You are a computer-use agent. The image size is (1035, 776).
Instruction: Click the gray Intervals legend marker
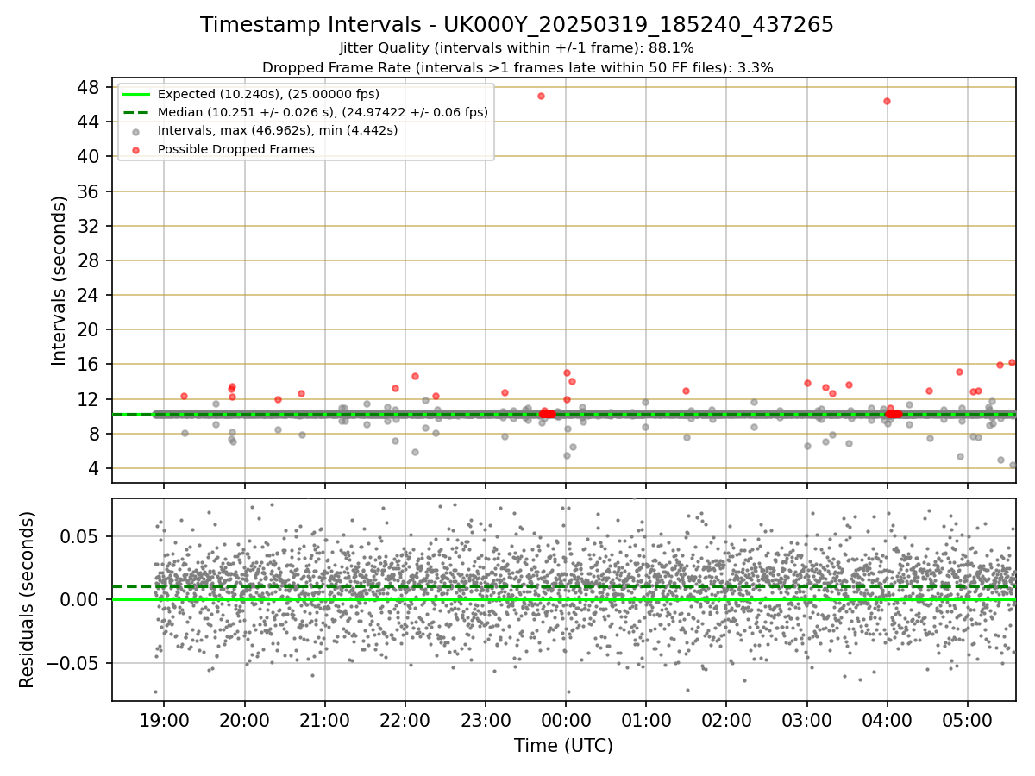coord(136,131)
